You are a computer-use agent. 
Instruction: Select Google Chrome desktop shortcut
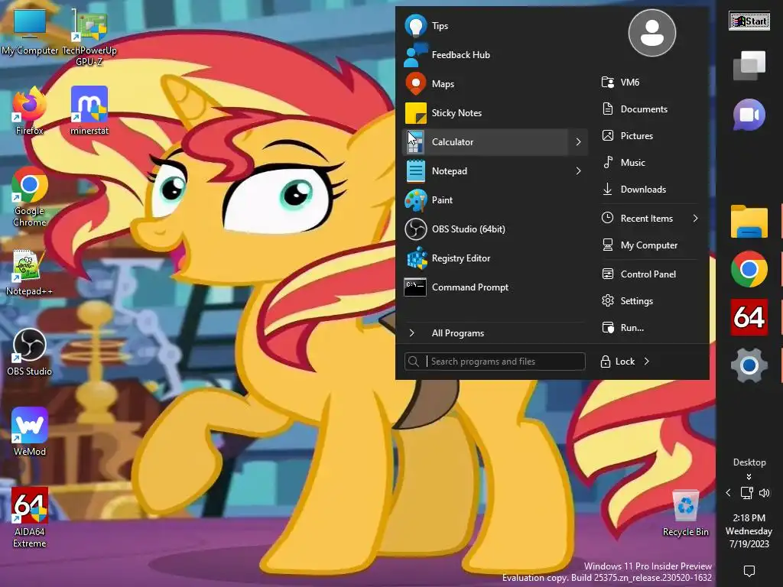coord(30,197)
